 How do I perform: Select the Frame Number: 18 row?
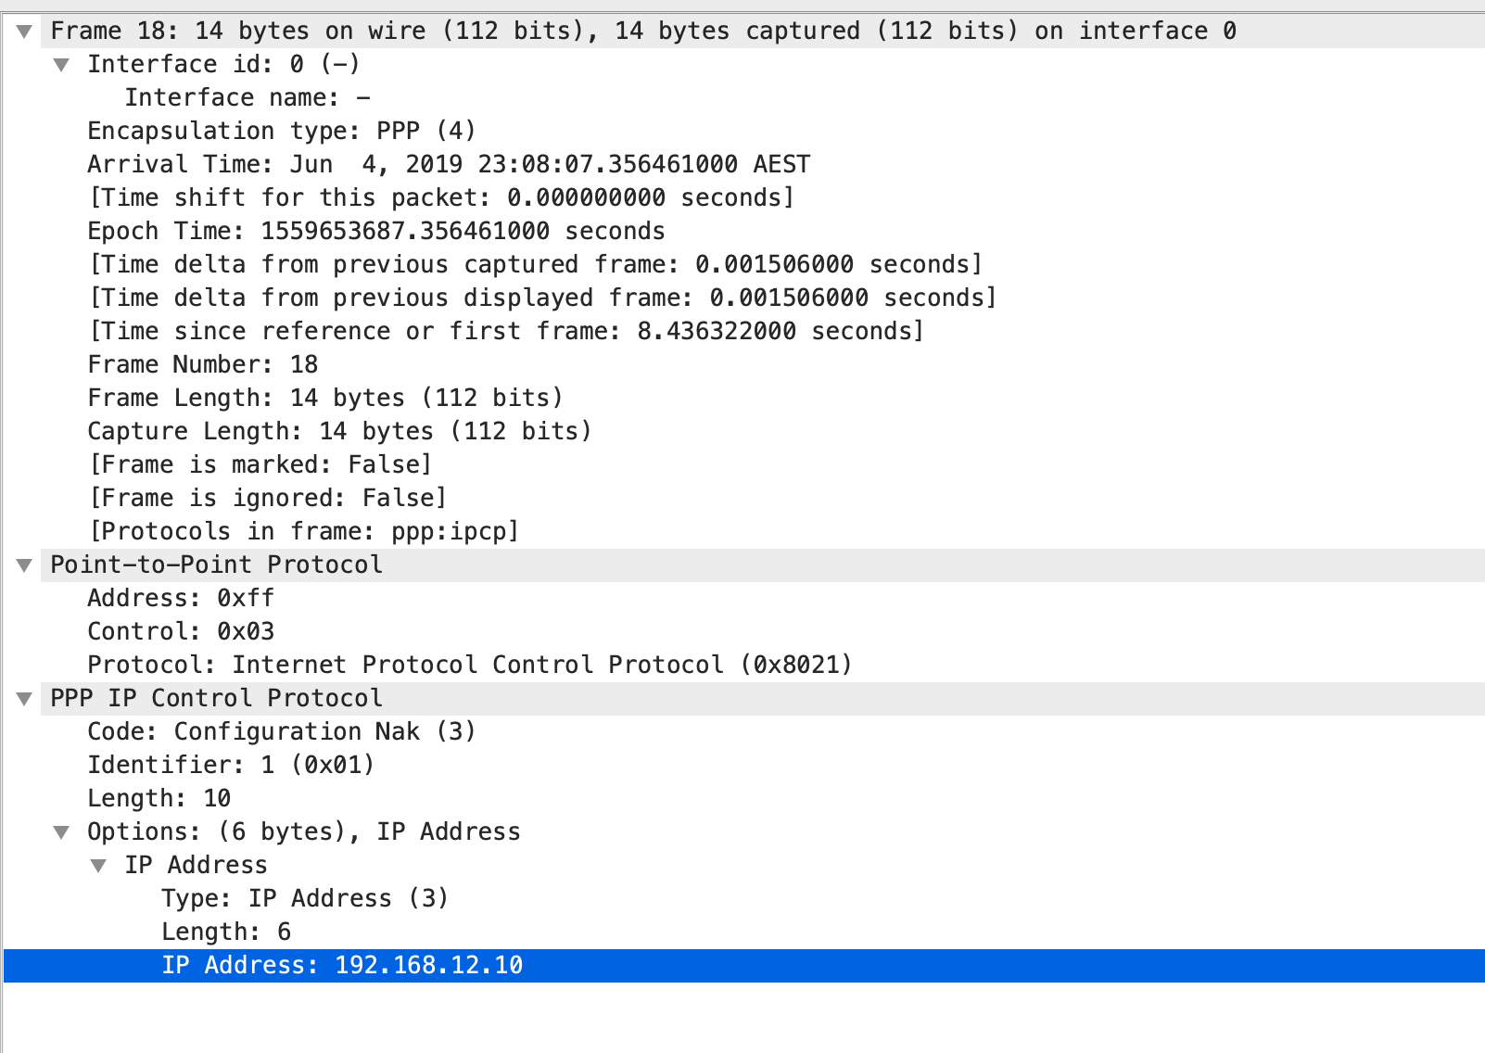pos(202,364)
